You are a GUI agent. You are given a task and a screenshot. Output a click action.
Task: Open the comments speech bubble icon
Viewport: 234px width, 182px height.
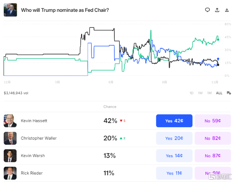(208, 10)
